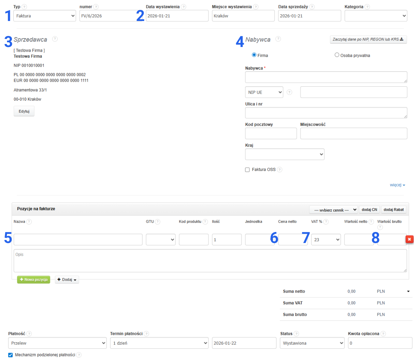Delete the invoice row with red X
The height and width of the screenshot is (360, 414).
pos(409,239)
